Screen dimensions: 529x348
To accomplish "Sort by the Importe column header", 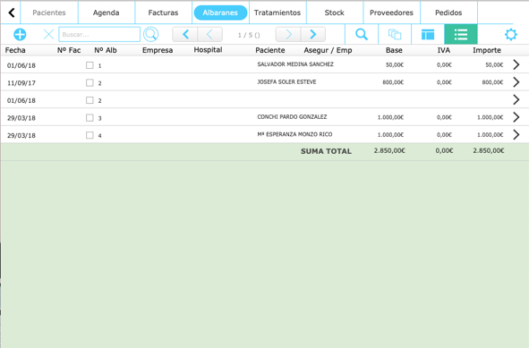I will click(x=487, y=50).
